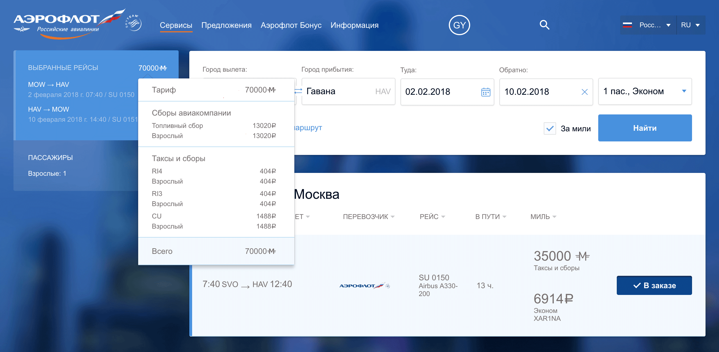
Task: Open the RU language dropdown
Action: pos(691,25)
